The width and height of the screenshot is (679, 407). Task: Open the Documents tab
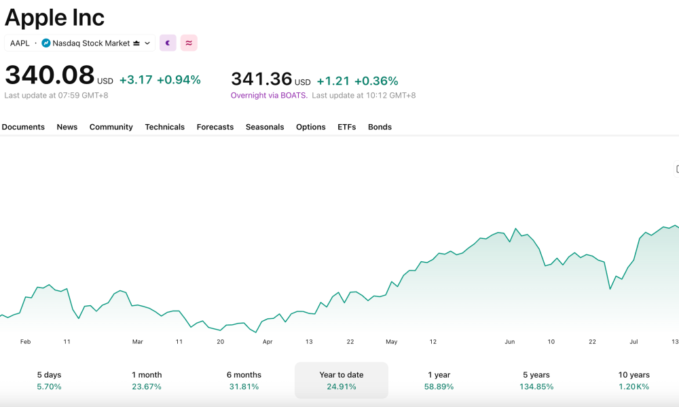click(x=23, y=127)
